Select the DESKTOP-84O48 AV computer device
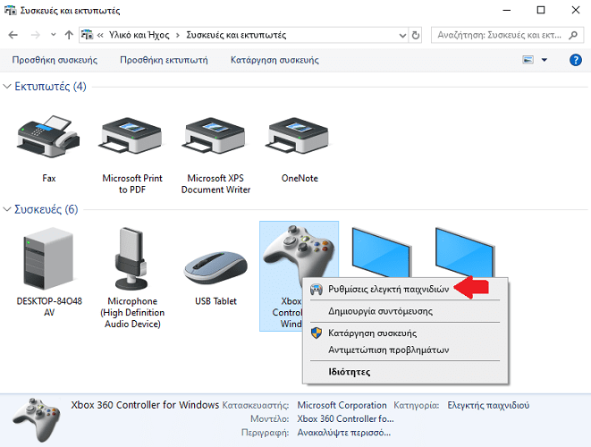 point(48,258)
